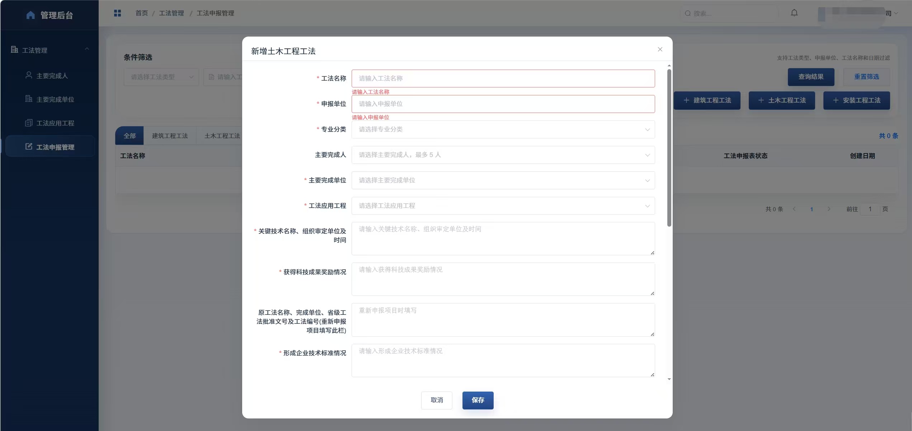912x431 pixels.
Task: Click the home icon beside 管理后台
Action: click(x=30, y=15)
